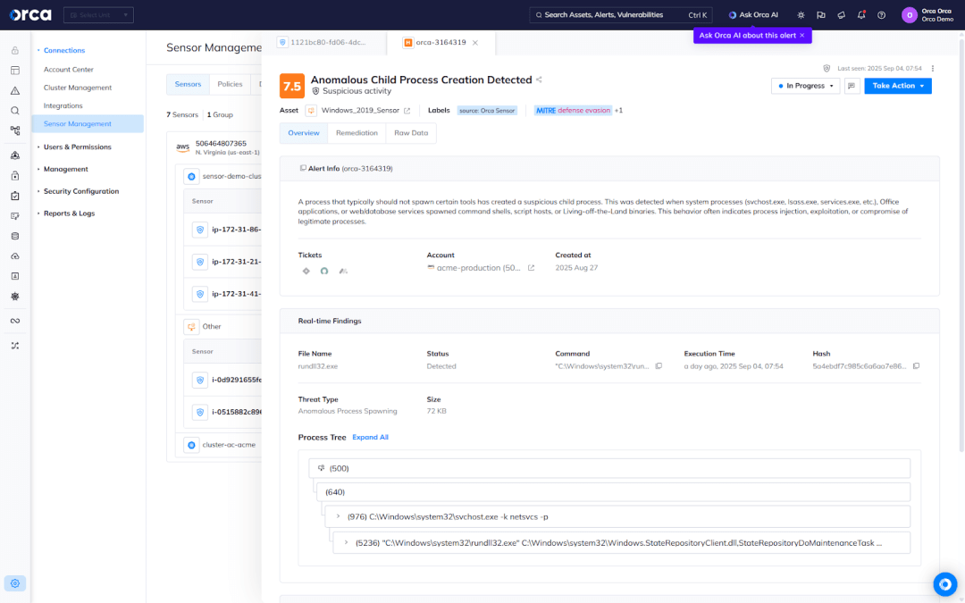Open the notifications bell icon
Screen dimensions: 965x603
(861, 15)
